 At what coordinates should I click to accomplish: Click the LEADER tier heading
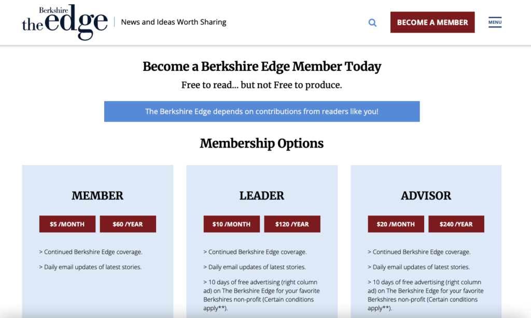tap(262, 196)
